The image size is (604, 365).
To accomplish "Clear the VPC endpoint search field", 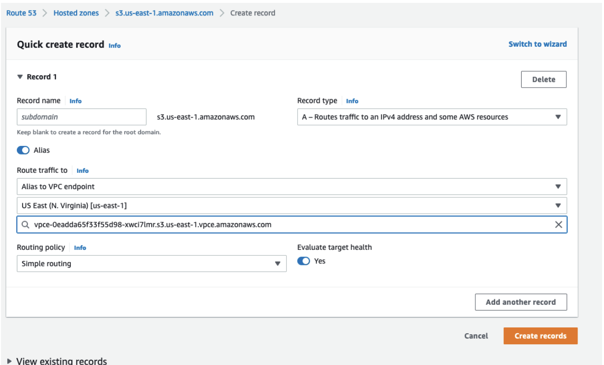I will pyautogui.click(x=558, y=225).
